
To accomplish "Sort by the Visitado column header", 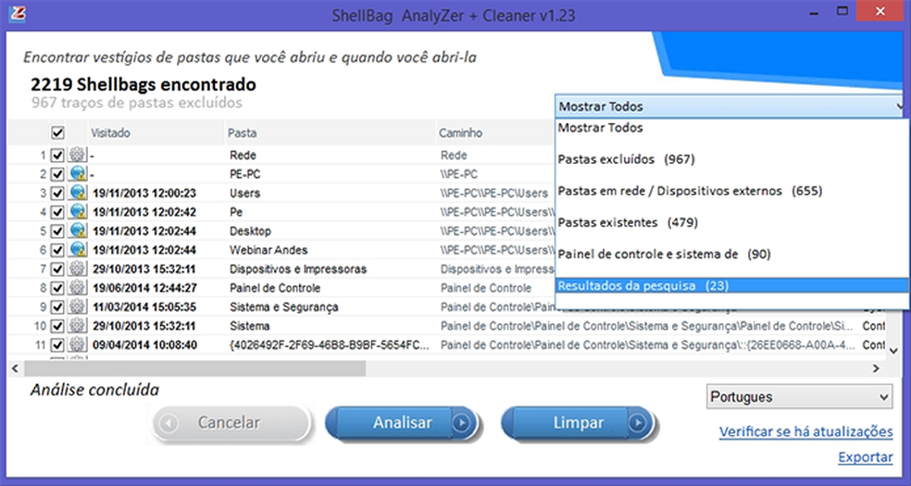I will click(156, 133).
